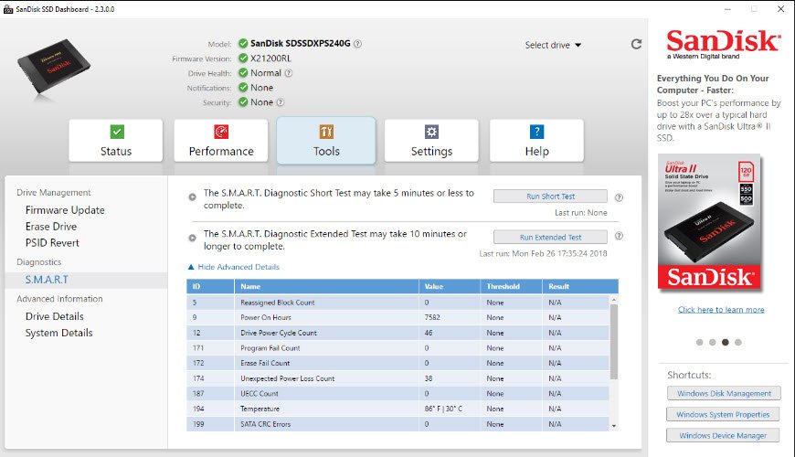This screenshot has width=795, height=457.
Task: Click the Settings gear icon
Action: coord(431,132)
